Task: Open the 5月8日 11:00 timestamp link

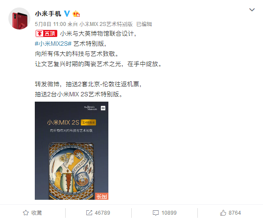Action: 50,24
